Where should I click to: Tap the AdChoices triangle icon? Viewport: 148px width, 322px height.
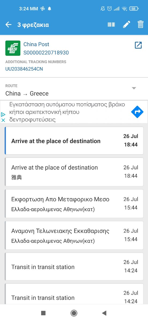(3, 115)
